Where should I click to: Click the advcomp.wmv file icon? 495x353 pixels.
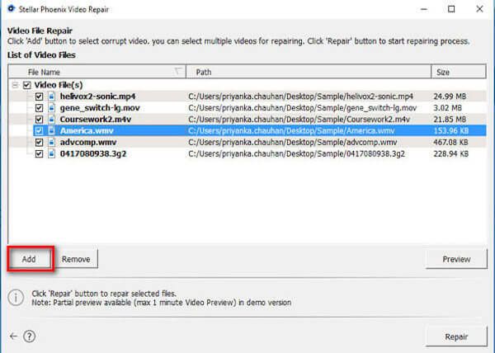pos(52,142)
